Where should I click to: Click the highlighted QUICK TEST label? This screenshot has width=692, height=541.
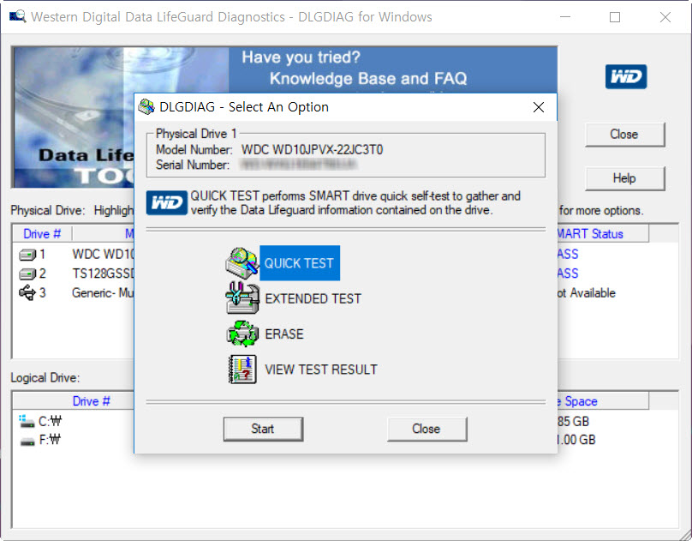[300, 263]
